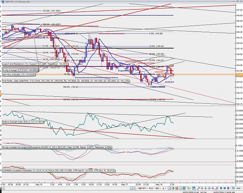The image size is (243, 193).
Task: Click the monitor display icon near N/A
Action: coord(233,188)
